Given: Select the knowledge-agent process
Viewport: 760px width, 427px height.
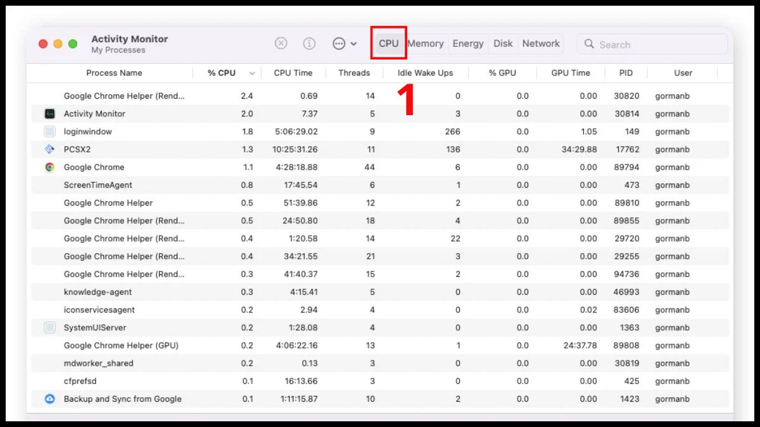Looking at the screenshot, I should (98, 292).
